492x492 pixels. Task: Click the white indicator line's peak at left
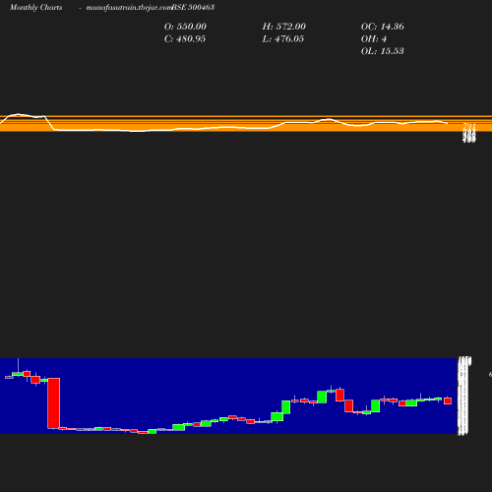[18, 114]
